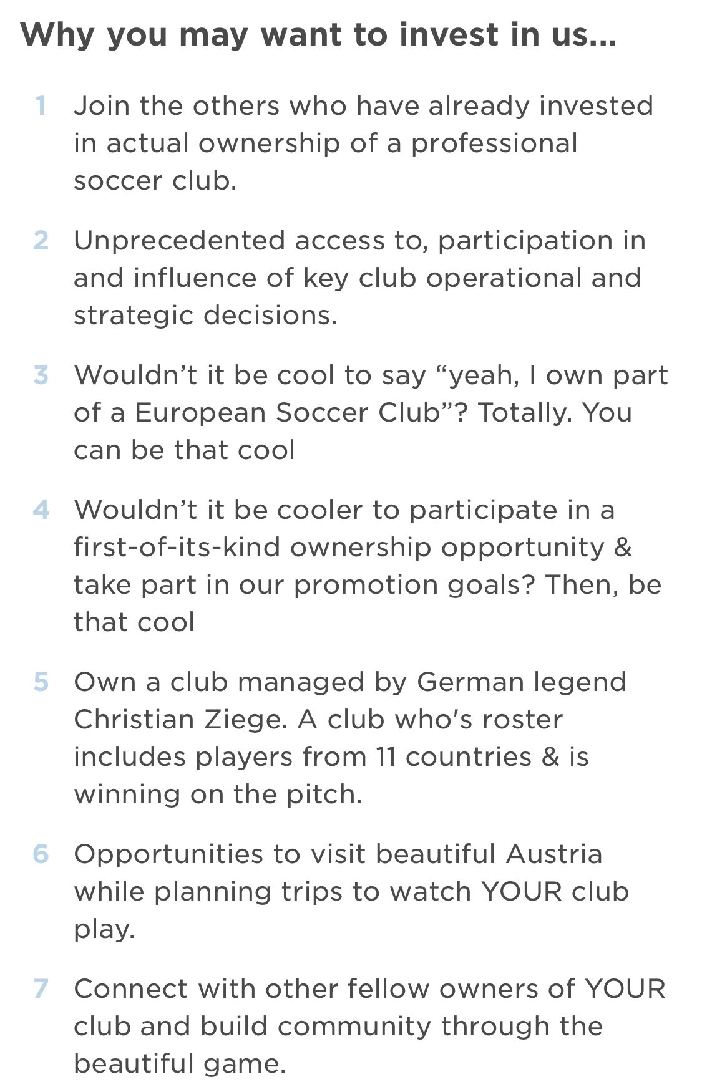Click the number 5 list marker

point(41,682)
